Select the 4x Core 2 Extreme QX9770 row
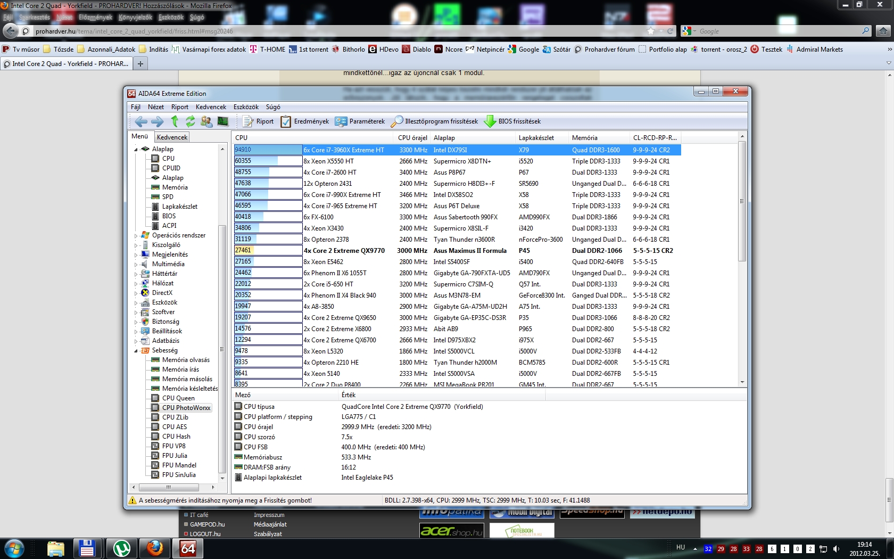Image resolution: width=894 pixels, height=559 pixels. (x=457, y=251)
